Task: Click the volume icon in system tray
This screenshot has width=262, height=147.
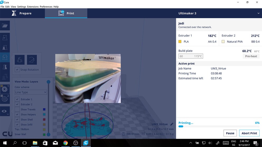Action: pyautogui.click(x=210, y=143)
